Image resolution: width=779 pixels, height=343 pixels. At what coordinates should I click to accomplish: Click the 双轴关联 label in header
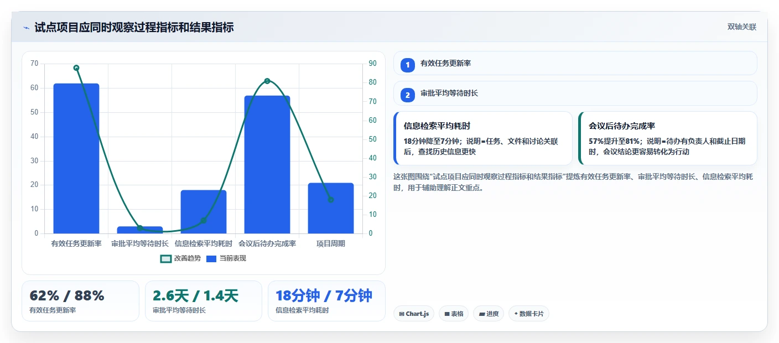tap(741, 27)
